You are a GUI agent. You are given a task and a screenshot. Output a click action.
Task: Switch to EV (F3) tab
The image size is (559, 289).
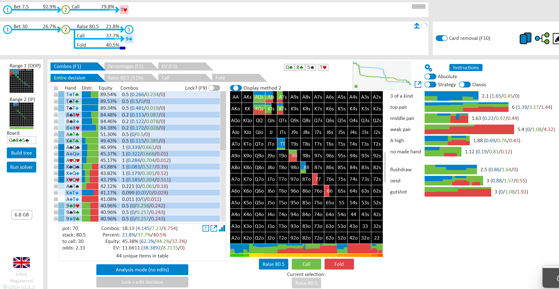pos(185,66)
